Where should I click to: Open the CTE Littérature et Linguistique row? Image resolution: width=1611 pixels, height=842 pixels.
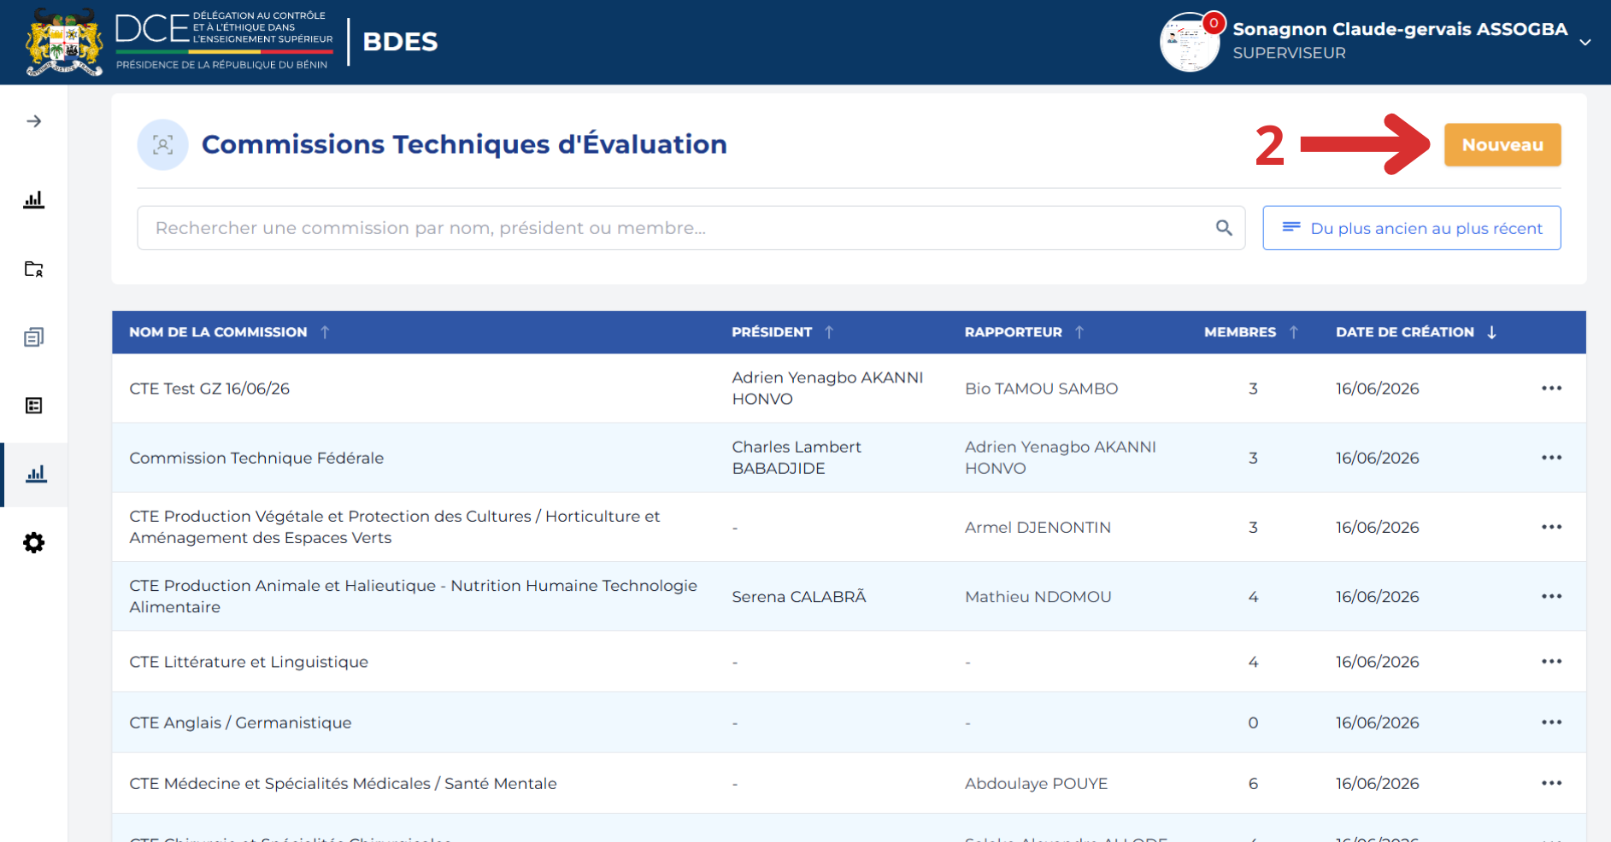pos(849,662)
